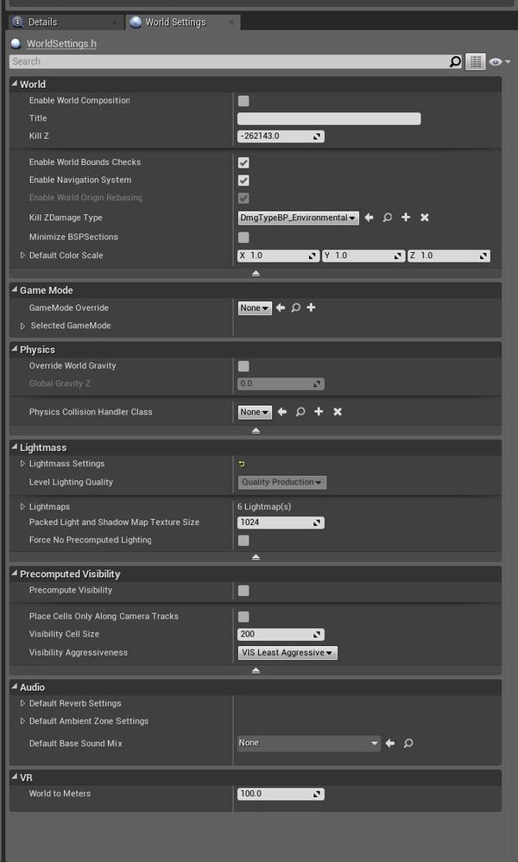The width and height of the screenshot is (518, 862).
Task: Reset Lightmass Settings with the yellow revert icon
Action: pos(243,463)
